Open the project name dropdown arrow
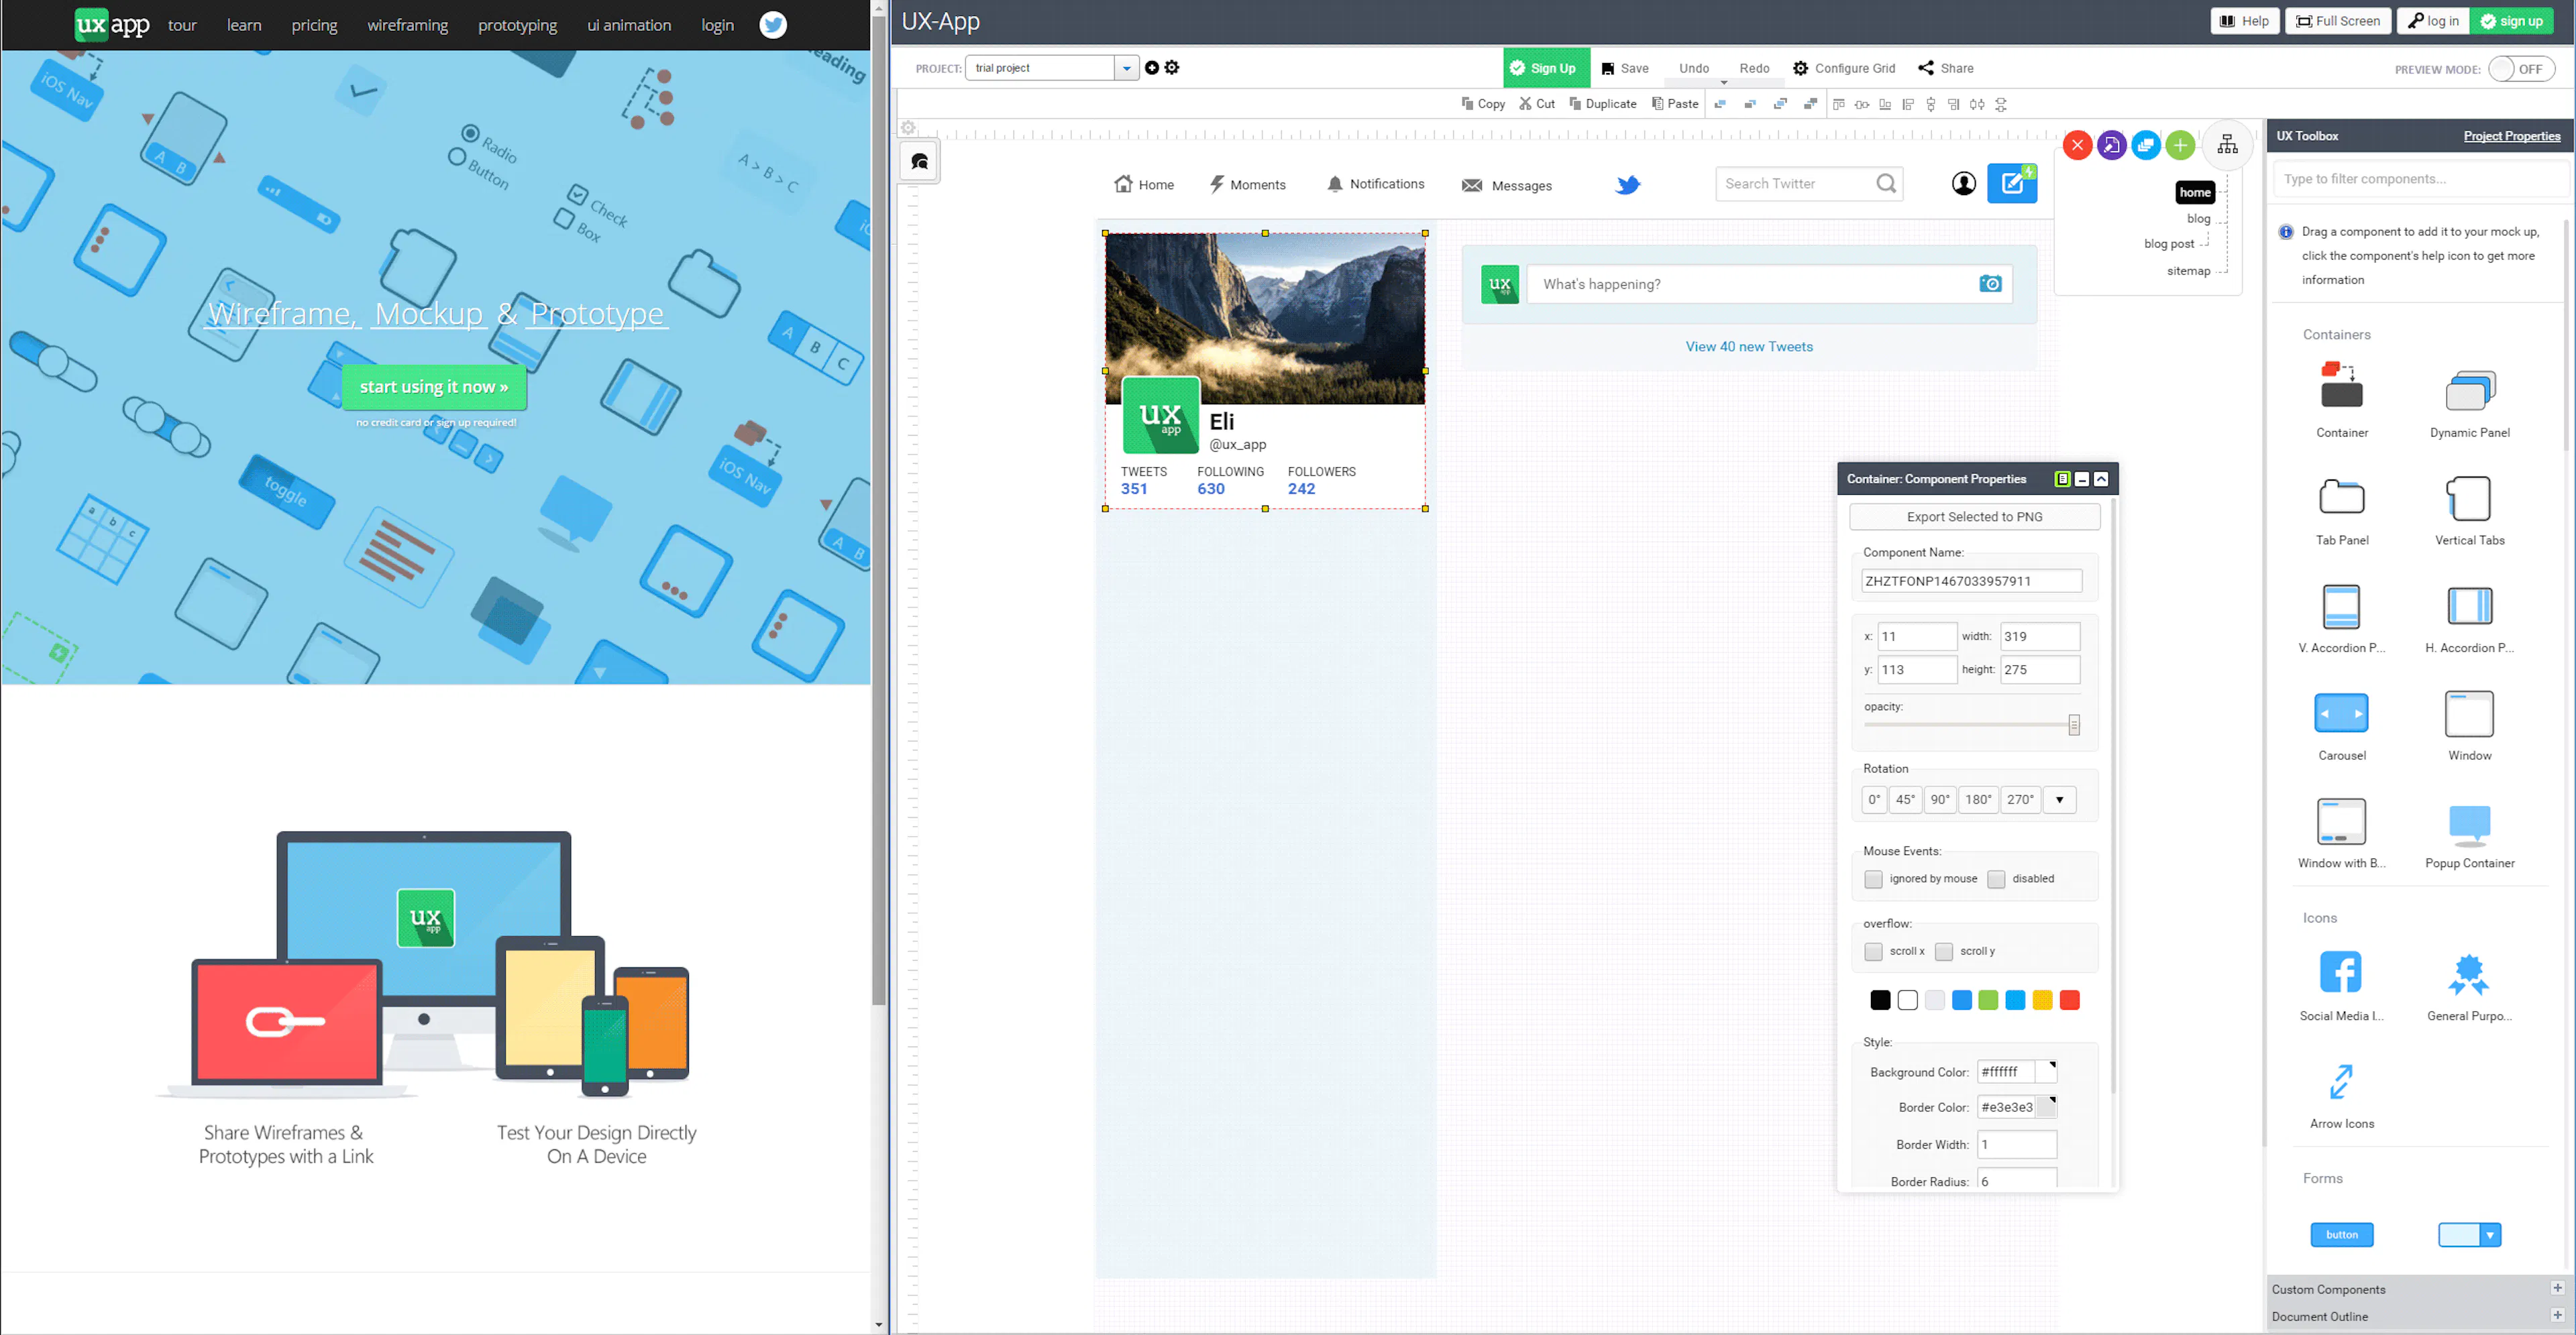The width and height of the screenshot is (2576, 1335). pyautogui.click(x=1126, y=68)
